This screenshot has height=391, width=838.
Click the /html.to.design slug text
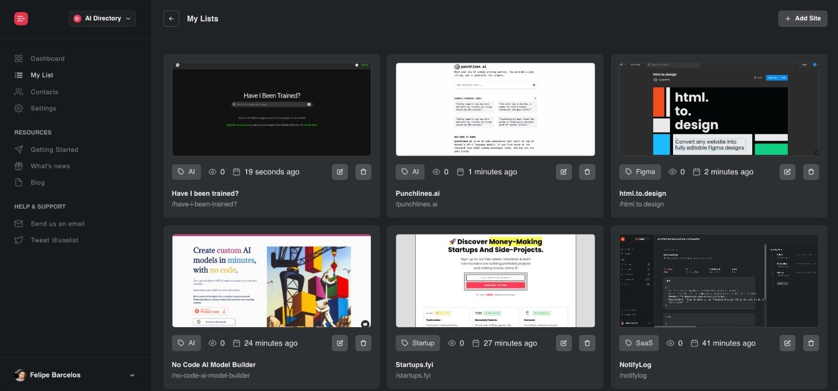[x=642, y=204]
